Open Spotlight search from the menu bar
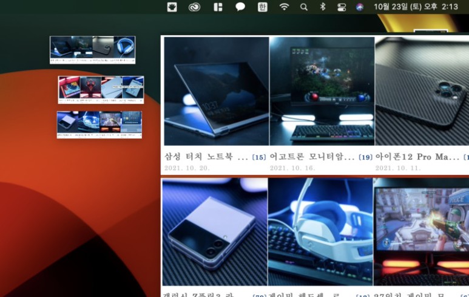This screenshot has height=297, width=469. click(x=304, y=7)
